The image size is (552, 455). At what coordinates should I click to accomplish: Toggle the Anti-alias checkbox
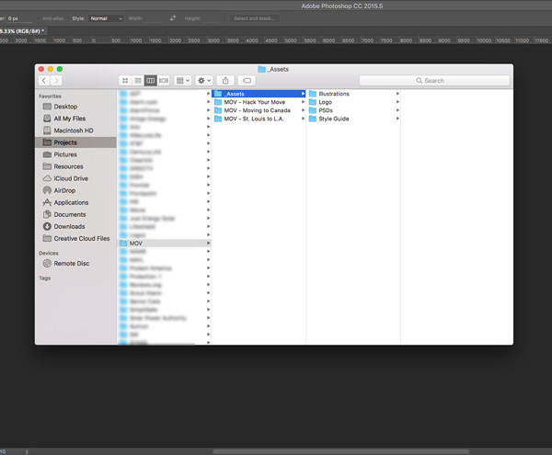39,18
